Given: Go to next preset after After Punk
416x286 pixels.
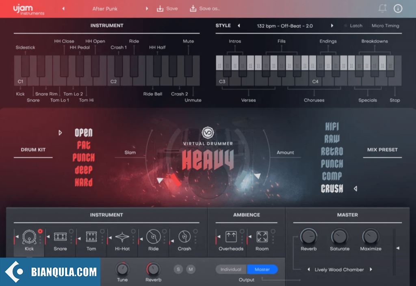Looking at the screenshot, I should (x=147, y=9).
